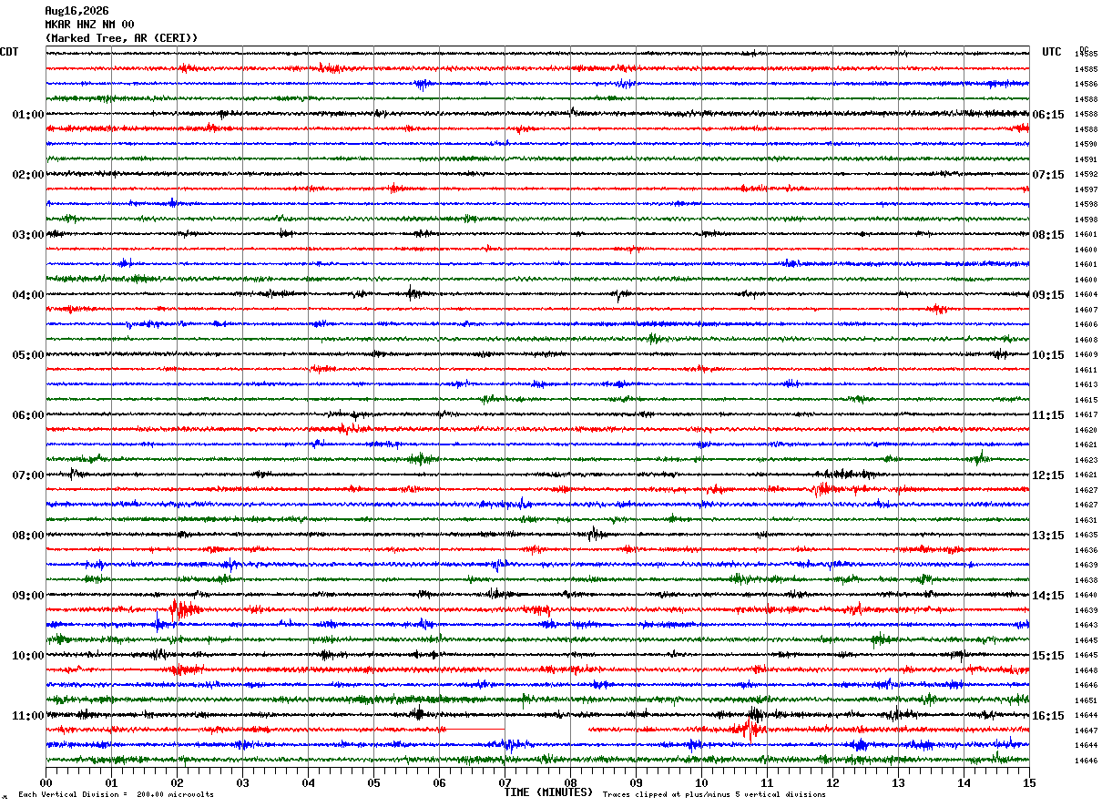The image size is (1102, 807).
Task: Click the '10:15' UTC time label
Action: point(1048,355)
